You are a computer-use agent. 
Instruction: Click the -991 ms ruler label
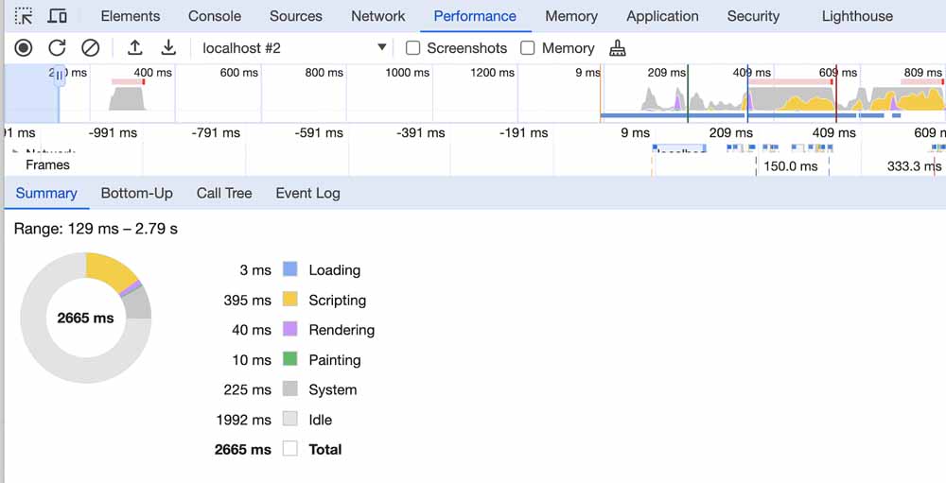coord(113,132)
